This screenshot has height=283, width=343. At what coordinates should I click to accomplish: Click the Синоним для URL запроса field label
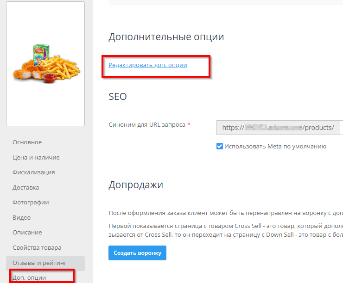pyautogui.click(x=147, y=125)
